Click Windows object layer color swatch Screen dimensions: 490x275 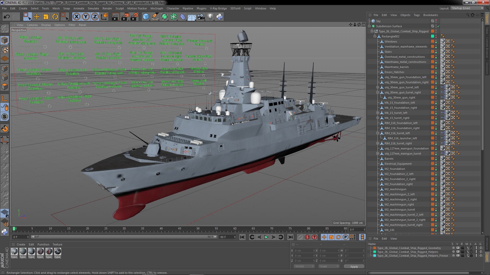click(433, 41)
